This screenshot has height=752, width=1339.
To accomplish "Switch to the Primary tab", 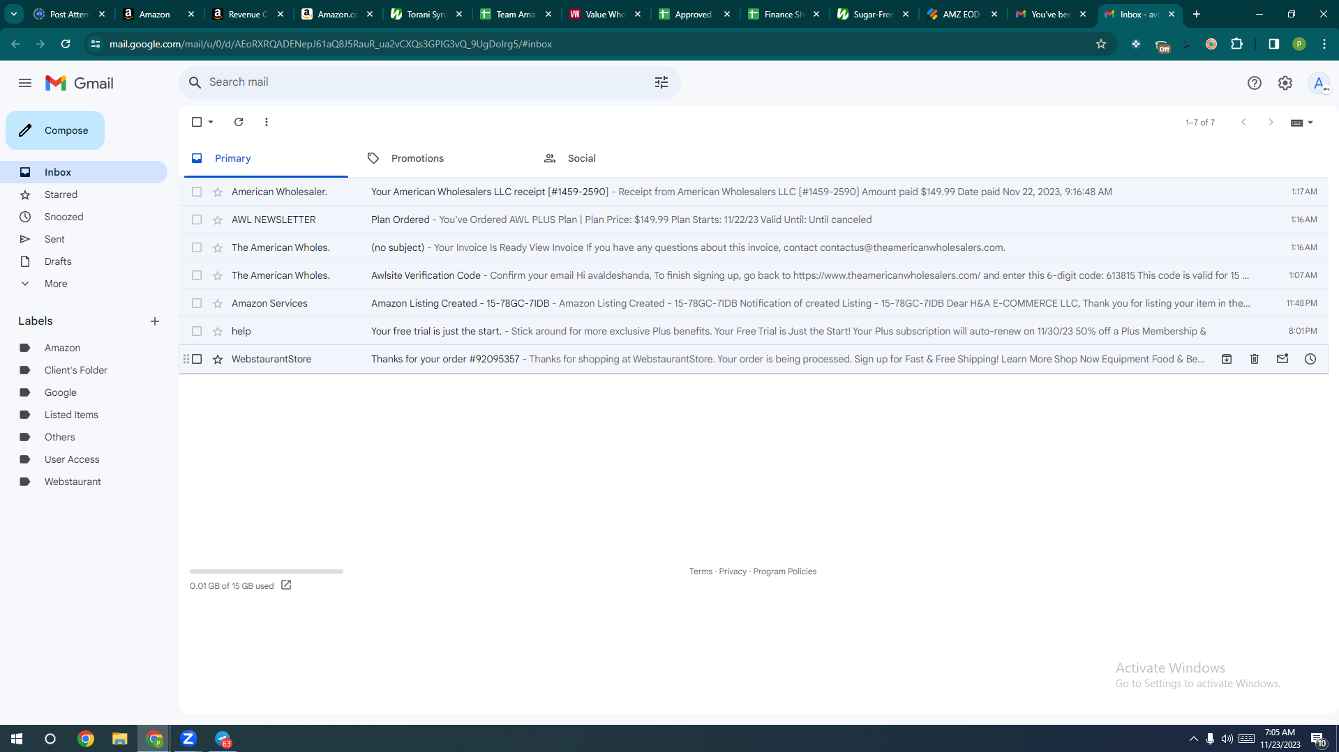I will (266, 158).
